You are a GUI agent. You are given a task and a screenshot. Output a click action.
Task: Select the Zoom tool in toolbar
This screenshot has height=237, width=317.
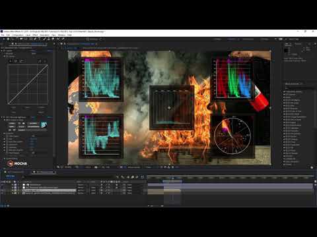(x=13, y=39)
